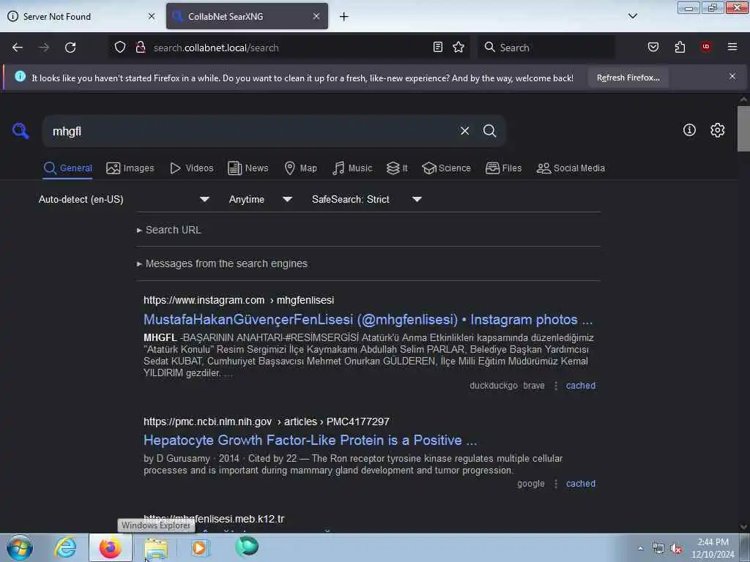Go back to the previous page
The width and height of the screenshot is (750, 562).
click(x=18, y=48)
